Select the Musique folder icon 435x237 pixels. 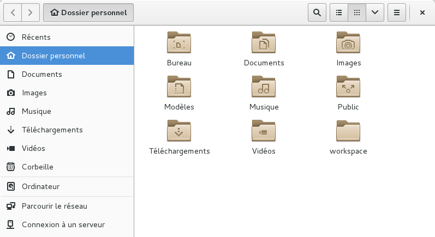pyautogui.click(x=264, y=87)
